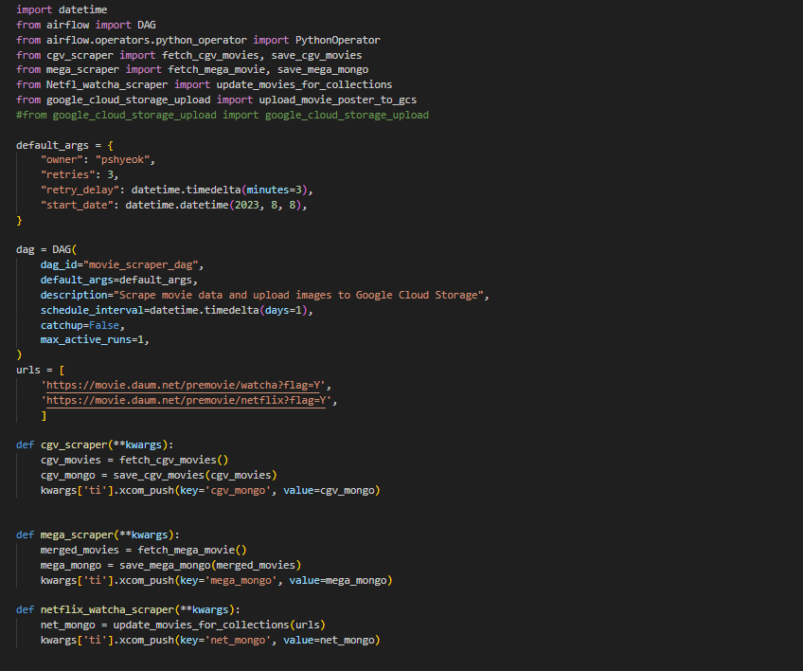Select the 'mega_mongo' xcom key string
Screen dimensions: 803x671
[x=241, y=580]
